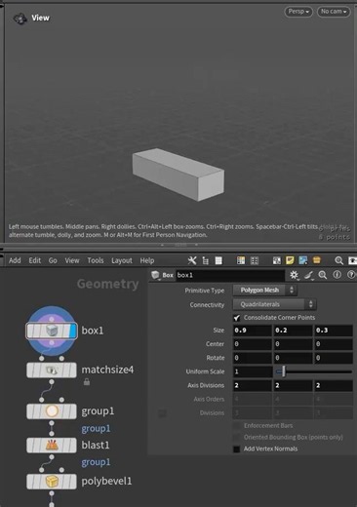This screenshot has width=357, height=507.
Task: Select the matchsize4 node
Action: 52,370
